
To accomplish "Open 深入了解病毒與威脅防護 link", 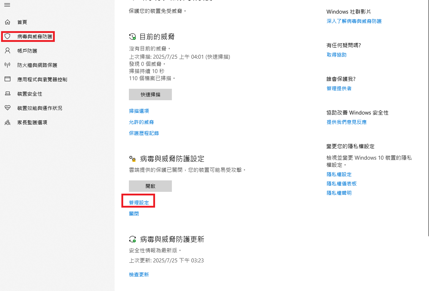I will [x=354, y=21].
